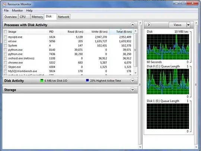Click the green Disk I/O legend square
Image resolution: width=201 pixels, height=151 pixels.
42,81
